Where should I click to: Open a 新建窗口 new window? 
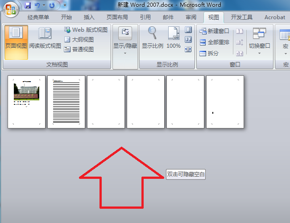tap(214, 31)
